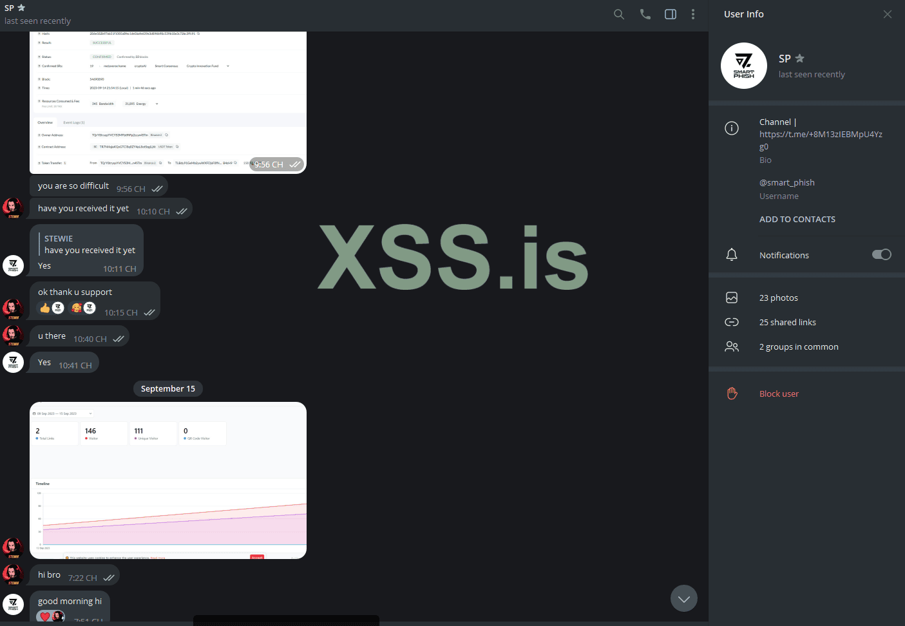905x626 pixels.
Task: Click the thumbs-up reaction on 'ok thank u support'
Action: [52, 308]
